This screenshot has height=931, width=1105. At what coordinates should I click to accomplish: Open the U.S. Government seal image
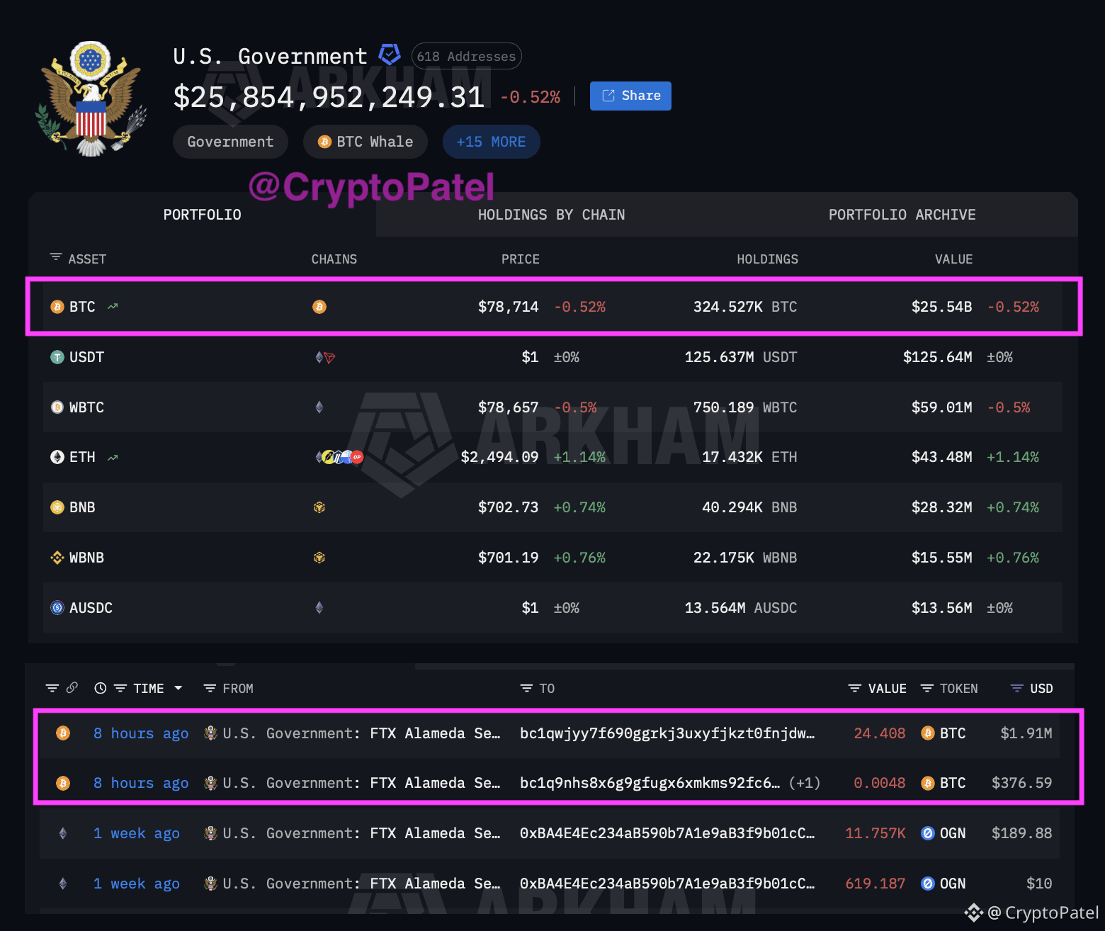tap(91, 98)
